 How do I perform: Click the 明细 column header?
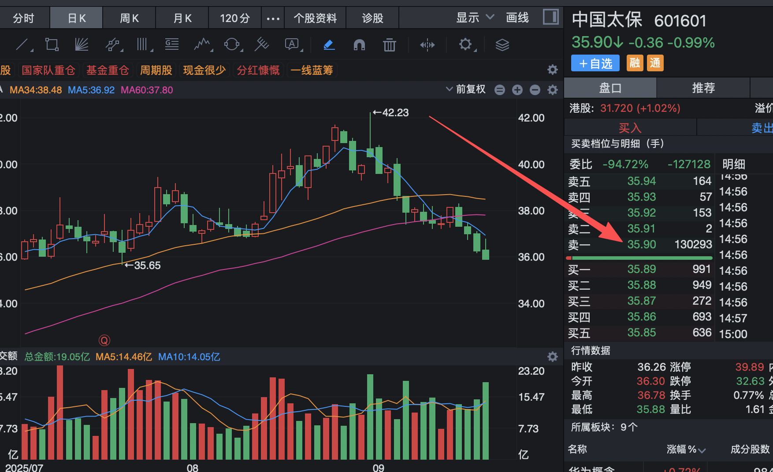pyautogui.click(x=734, y=164)
